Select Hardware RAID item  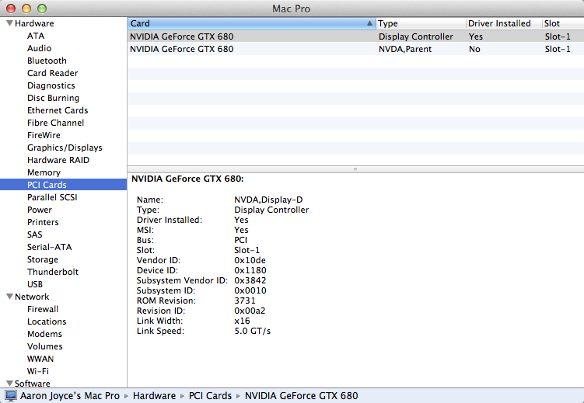58,160
